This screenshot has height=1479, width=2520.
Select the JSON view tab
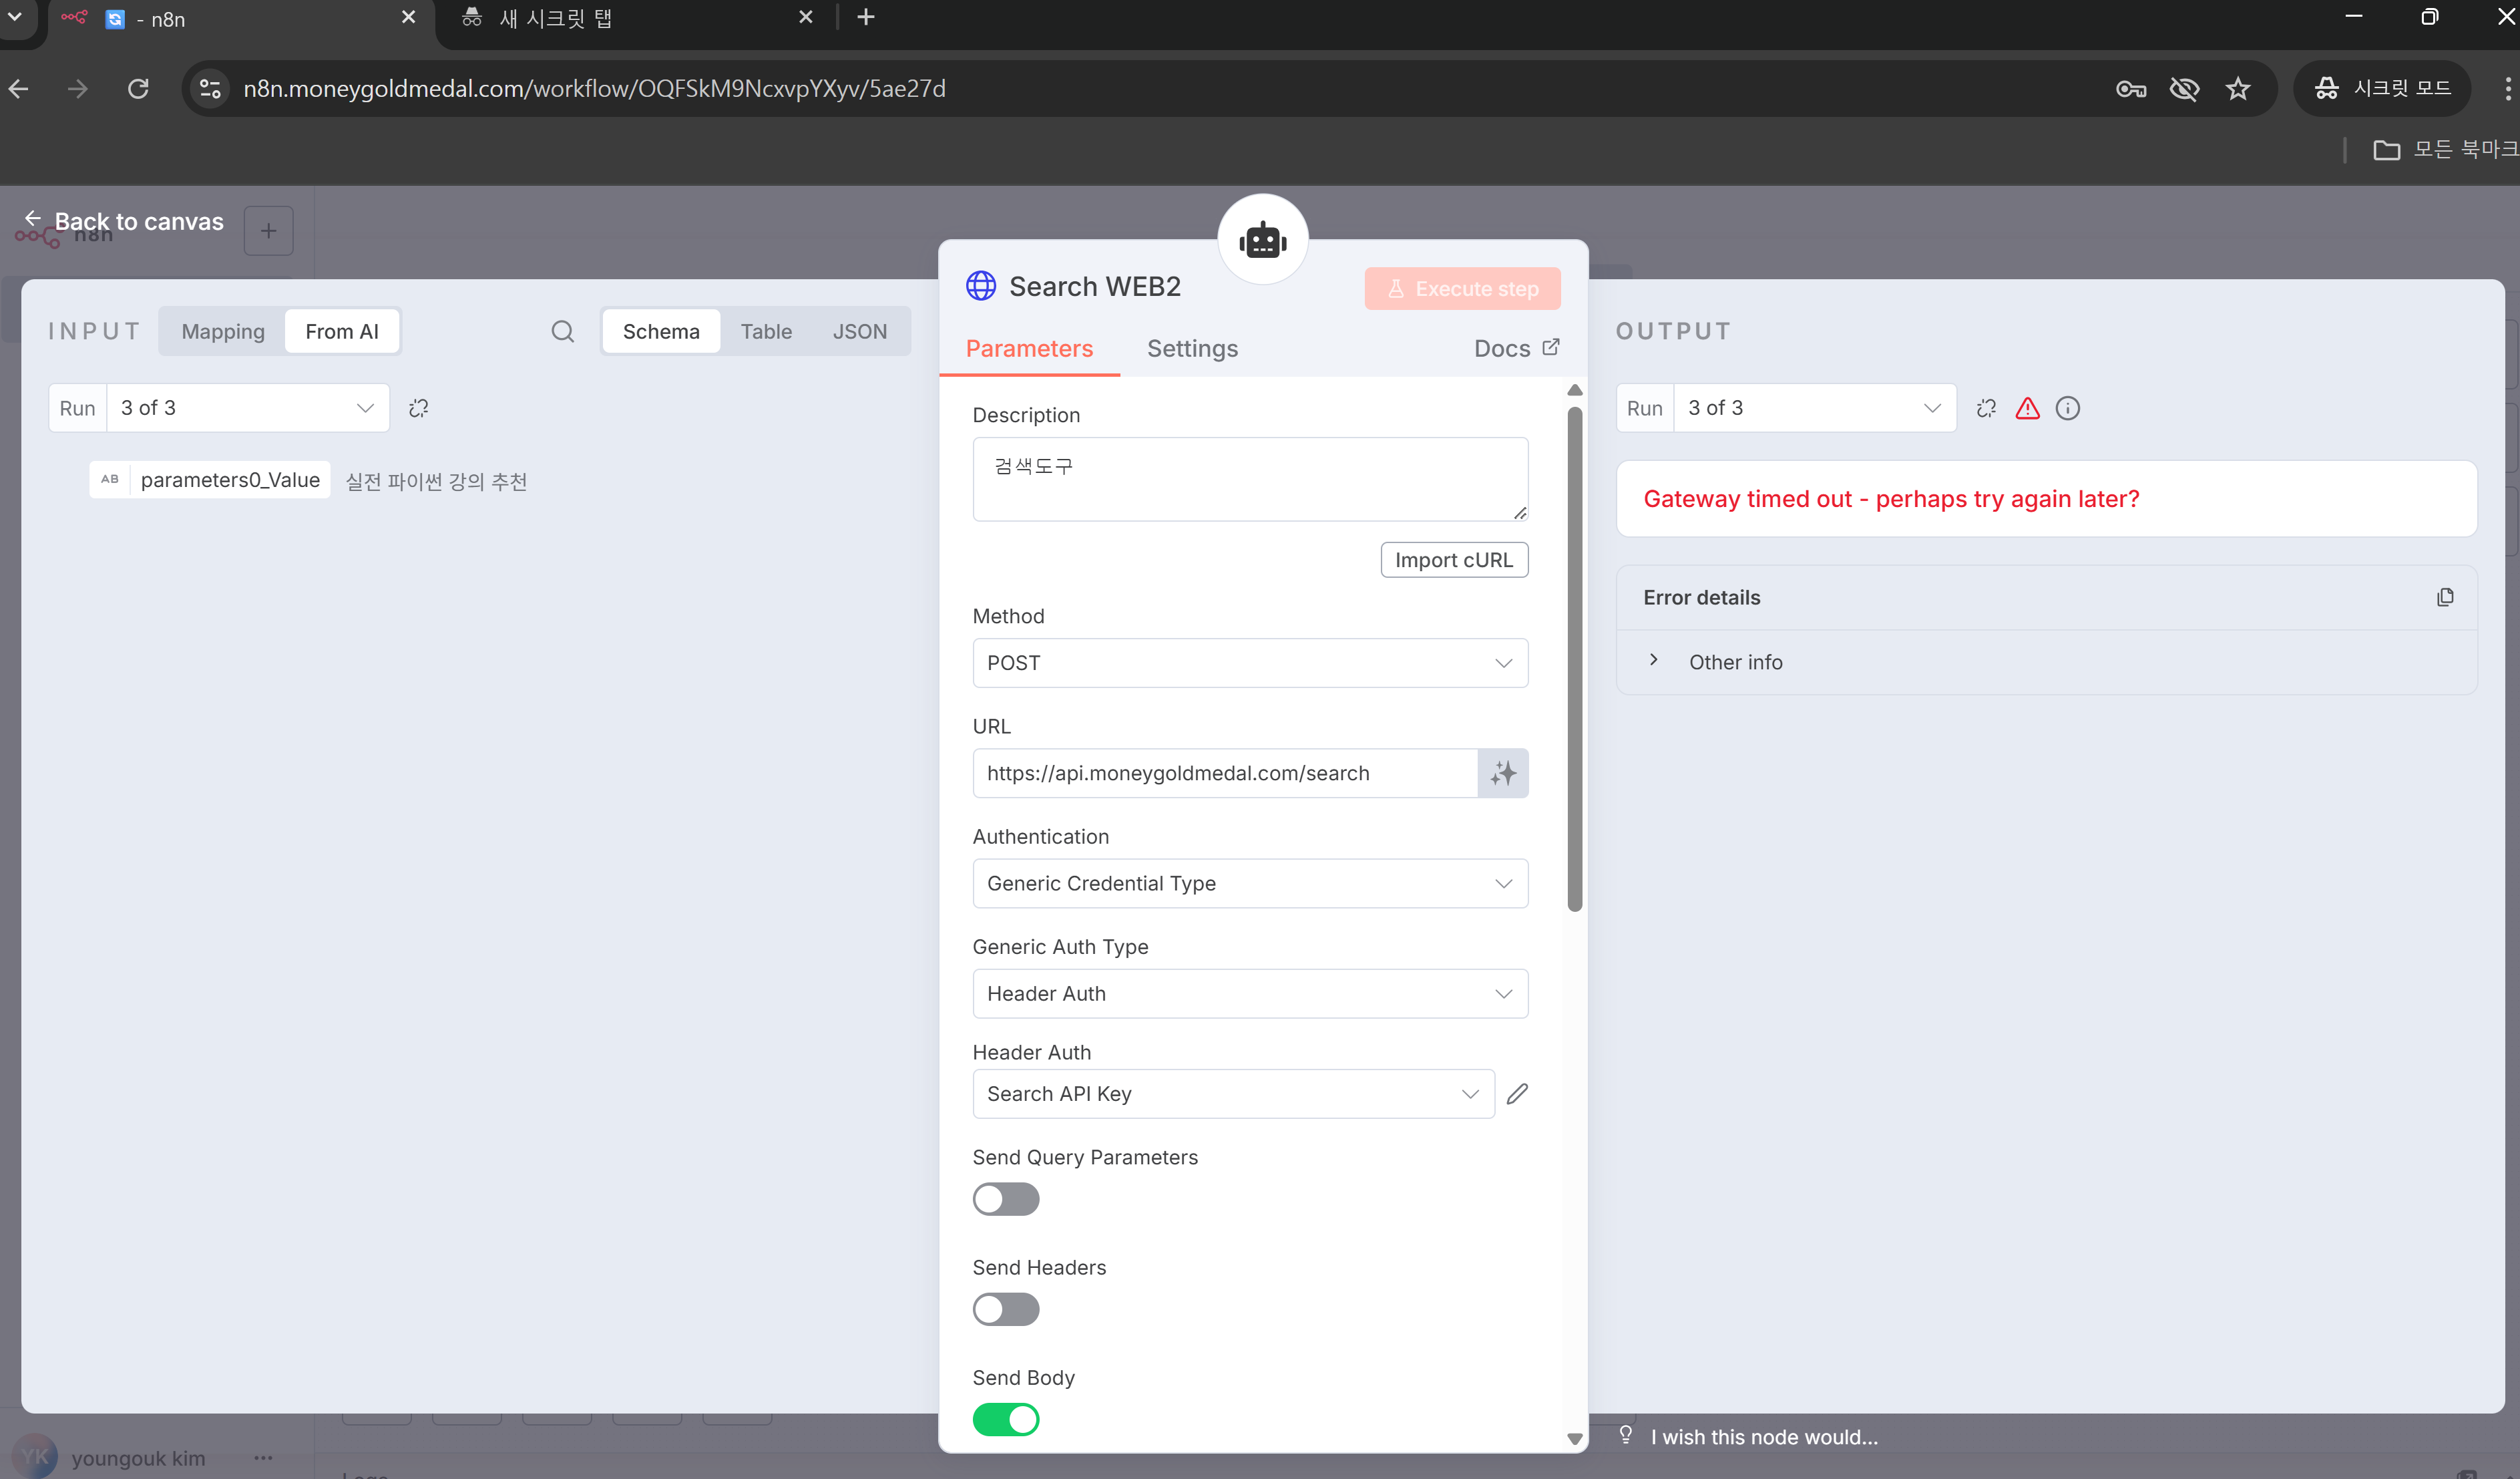coord(859,331)
